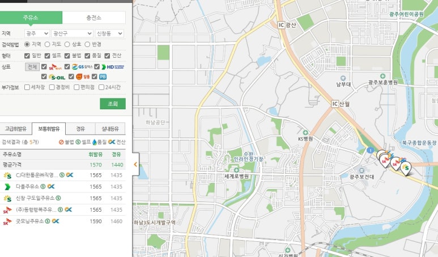Click the 세계로병원 hospital map icon
Image resolution: width=438 pixels, height=257 pixels.
pos(237,170)
